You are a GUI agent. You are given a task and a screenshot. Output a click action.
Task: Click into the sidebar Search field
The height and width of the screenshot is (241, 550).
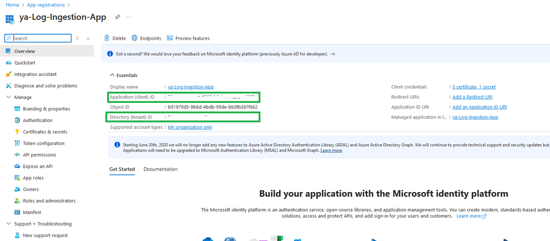click(38, 38)
